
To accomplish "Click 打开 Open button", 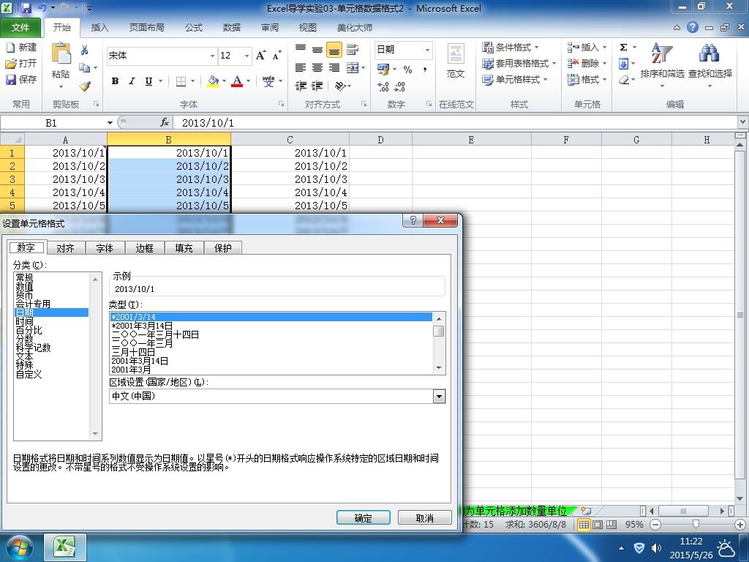I will click(x=21, y=63).
